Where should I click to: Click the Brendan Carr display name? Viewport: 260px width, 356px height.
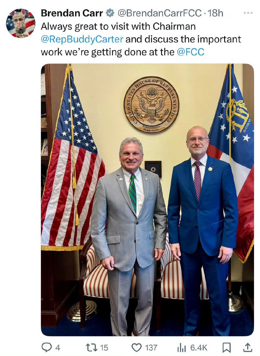pyautogui.click(x=72, y=13)
